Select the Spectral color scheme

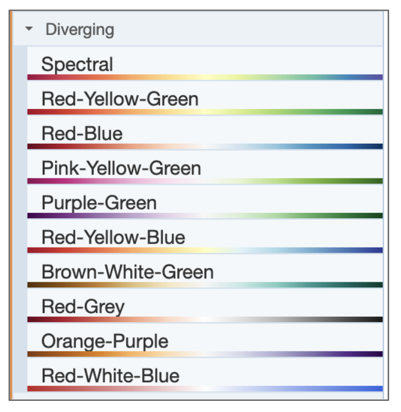(77, 64)
